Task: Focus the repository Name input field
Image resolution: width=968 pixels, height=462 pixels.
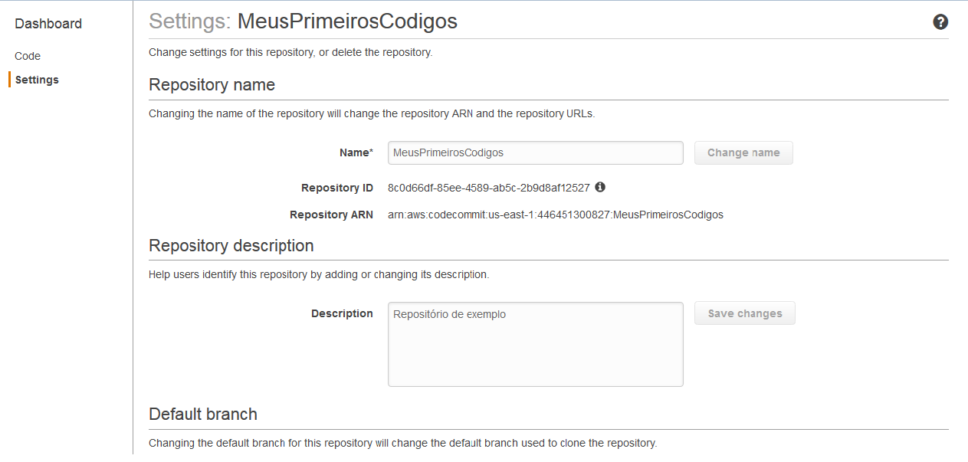Action: 536,152
